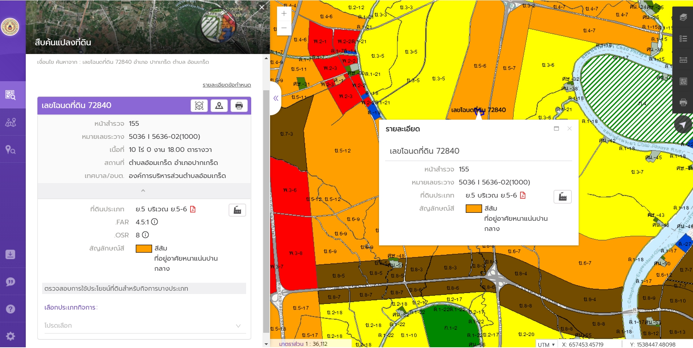Zoom in on the map

[x=284, y=14]
